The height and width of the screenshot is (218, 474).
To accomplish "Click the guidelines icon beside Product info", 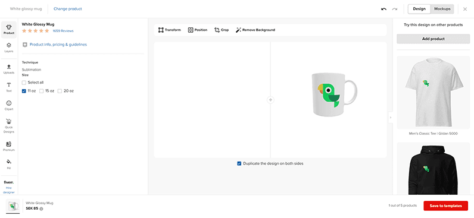I will (x=24, y=45).
